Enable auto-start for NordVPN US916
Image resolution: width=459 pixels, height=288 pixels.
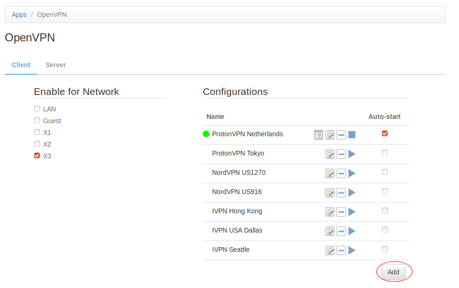tap(385, 191)
